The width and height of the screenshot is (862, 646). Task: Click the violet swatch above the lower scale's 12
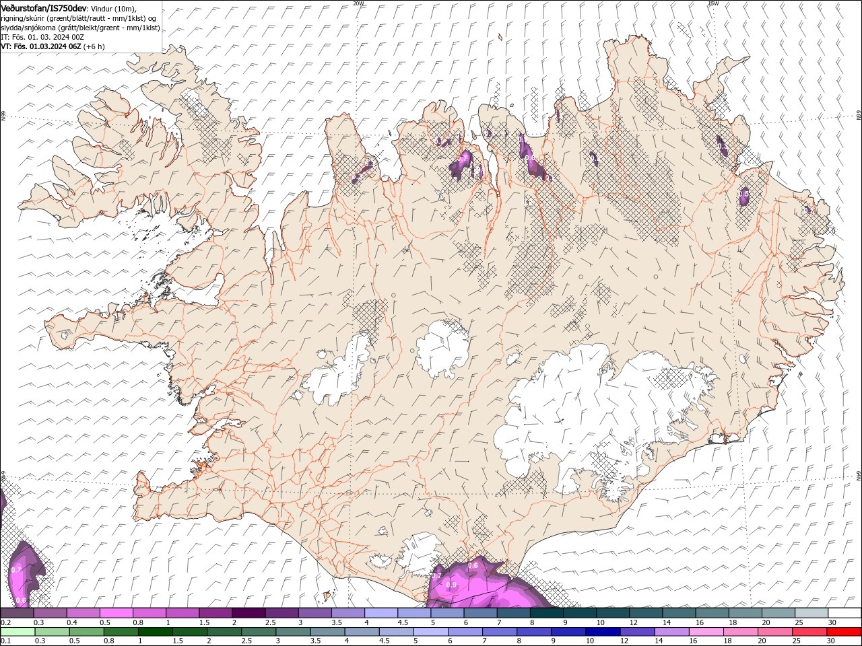637,632
